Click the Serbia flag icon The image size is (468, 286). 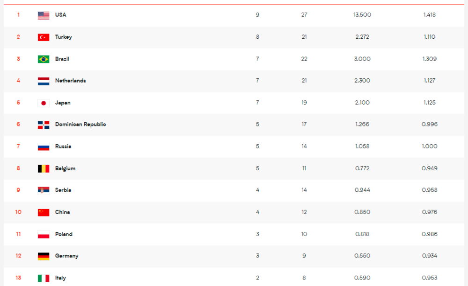point(44,190)
